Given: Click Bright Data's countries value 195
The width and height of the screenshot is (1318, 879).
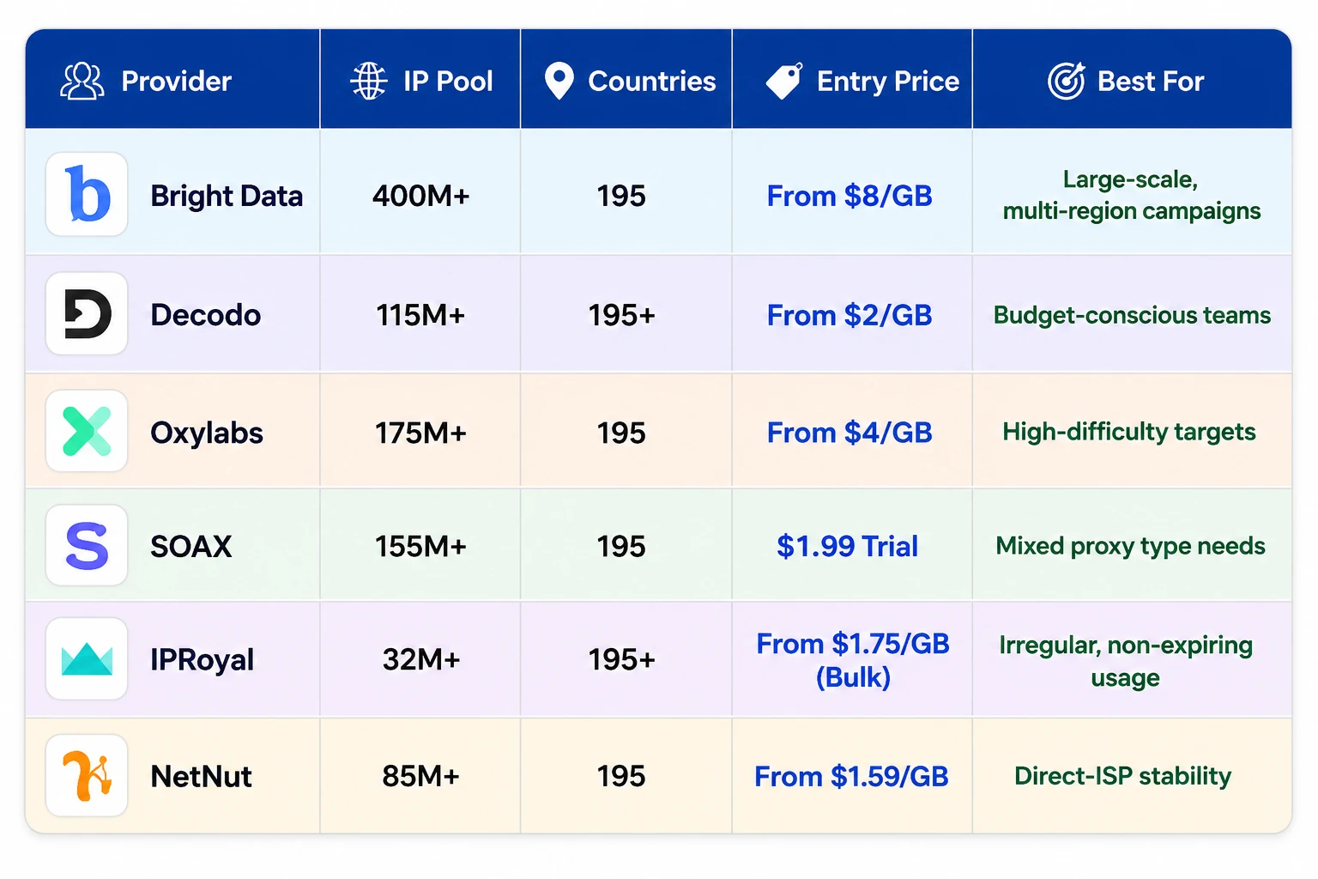Looking at the screenshot, I should [621, 196].
